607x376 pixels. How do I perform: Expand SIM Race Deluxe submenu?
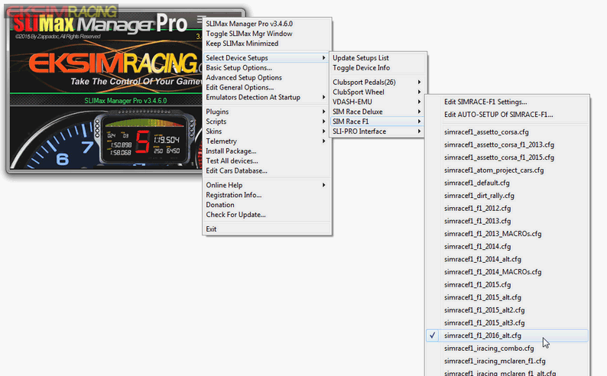click(x=378, y=112)
